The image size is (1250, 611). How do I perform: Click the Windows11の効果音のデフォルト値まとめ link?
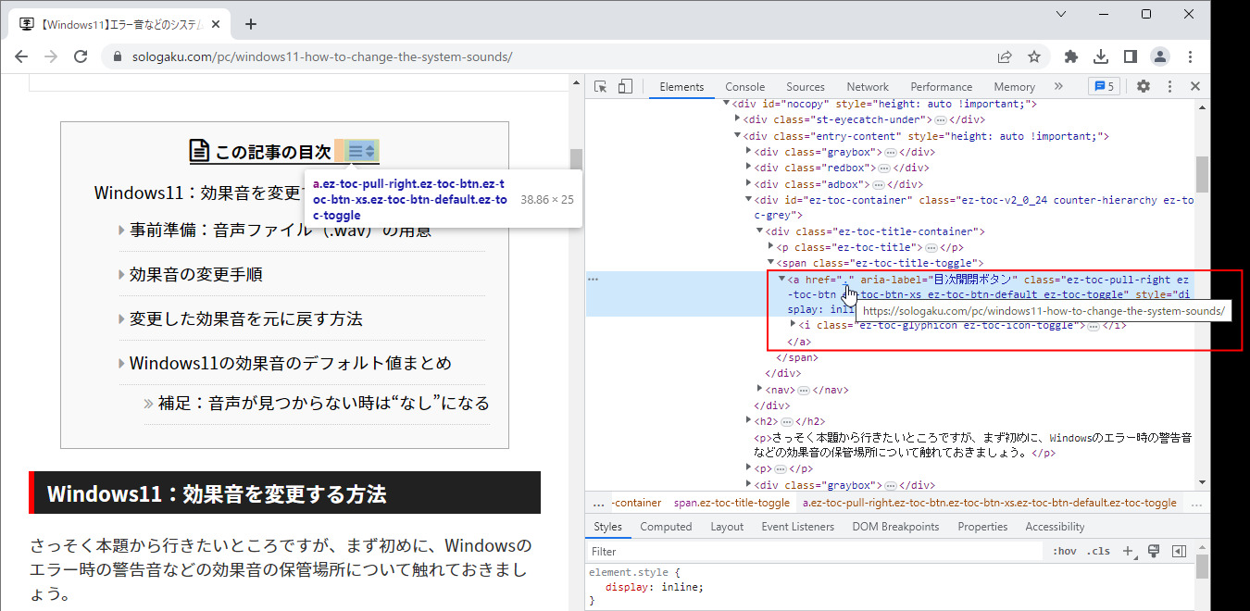tap(290, 363)
